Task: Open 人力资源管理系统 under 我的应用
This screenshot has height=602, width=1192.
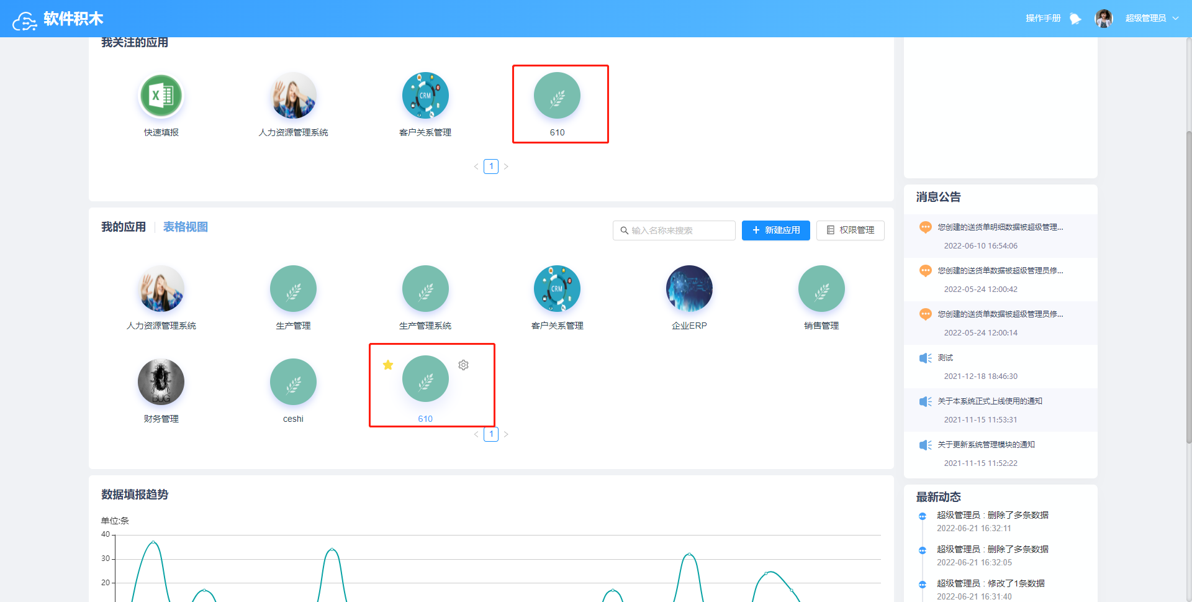Action: (x=161, y=289)
